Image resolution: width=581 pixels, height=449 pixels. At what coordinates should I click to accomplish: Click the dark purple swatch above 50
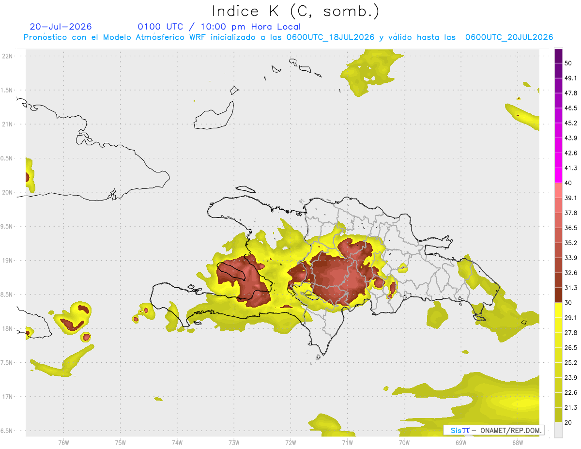coord(558,56)
